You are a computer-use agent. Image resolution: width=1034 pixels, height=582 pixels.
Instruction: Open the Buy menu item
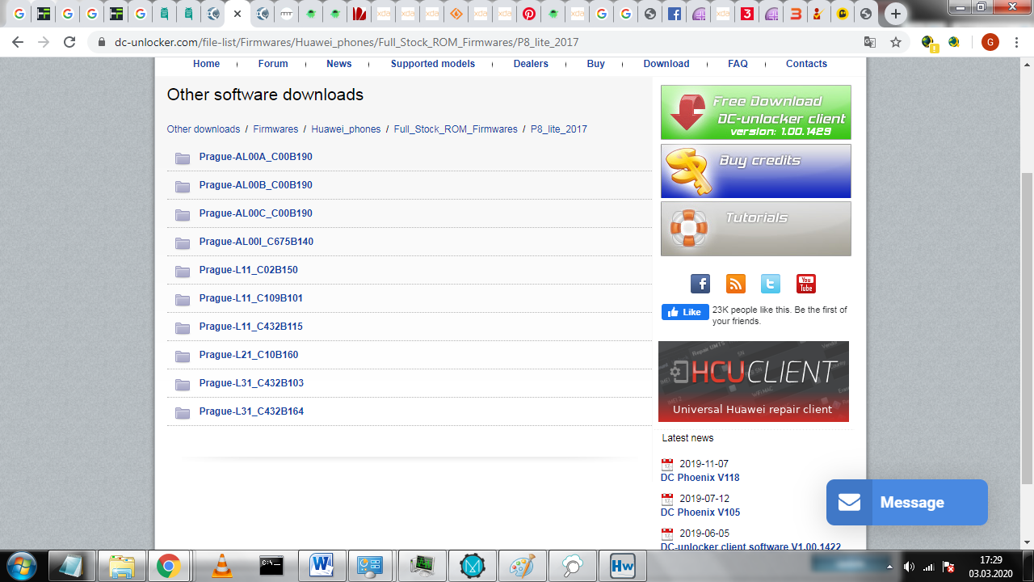[596, 64]
